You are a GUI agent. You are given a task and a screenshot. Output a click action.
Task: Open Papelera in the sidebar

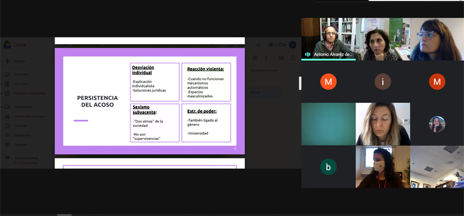20,145
